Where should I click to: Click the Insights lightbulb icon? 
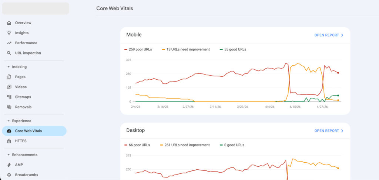[x=9, y=33]
